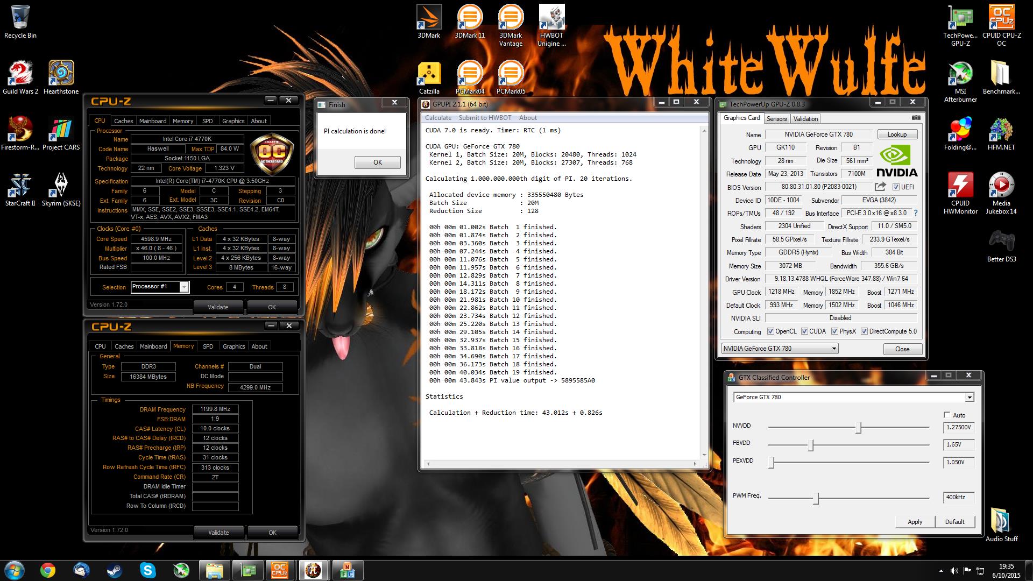Viewport: 1033px width, 581px height.
Task: Click the NVVDD voltage slider handle
Action: click(859, 428)
